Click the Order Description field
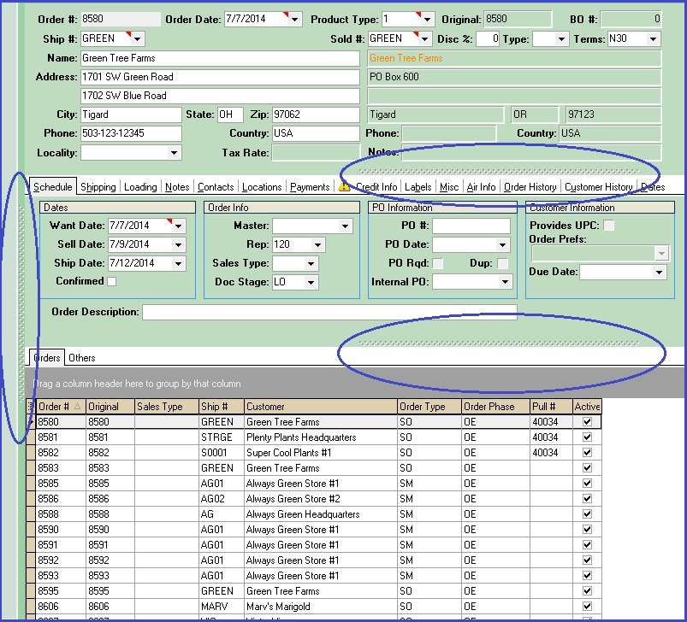The width and height of the screenshot is (687, 622). coord(329,312)
